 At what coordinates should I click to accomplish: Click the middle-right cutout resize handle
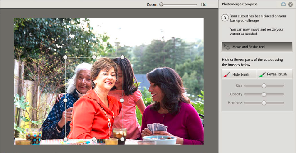coord(122,100)
